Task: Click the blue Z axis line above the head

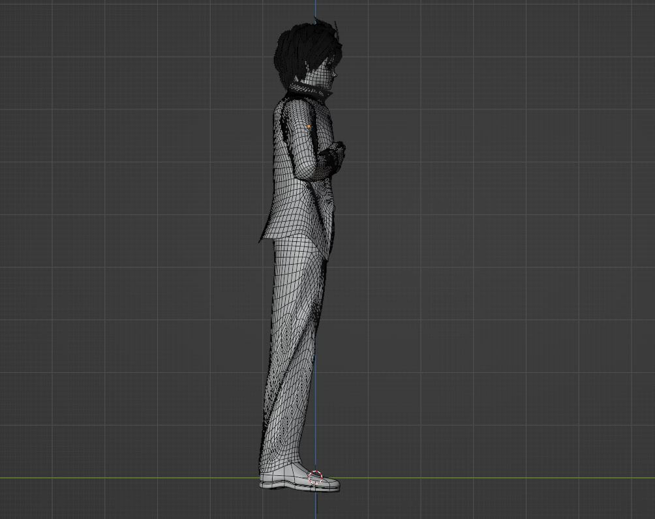Action: click(x=316, y=9)
